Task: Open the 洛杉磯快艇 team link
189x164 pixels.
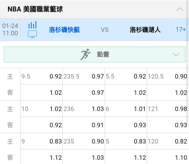Action: (64, 30)
